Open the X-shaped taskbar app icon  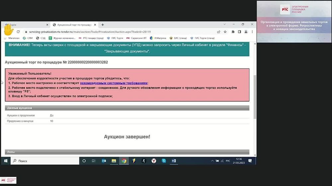click(x=144, y=161)
